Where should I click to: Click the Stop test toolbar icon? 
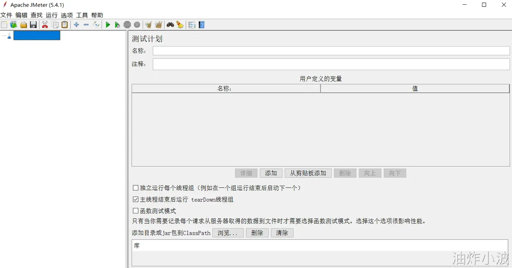click(127, 25)
